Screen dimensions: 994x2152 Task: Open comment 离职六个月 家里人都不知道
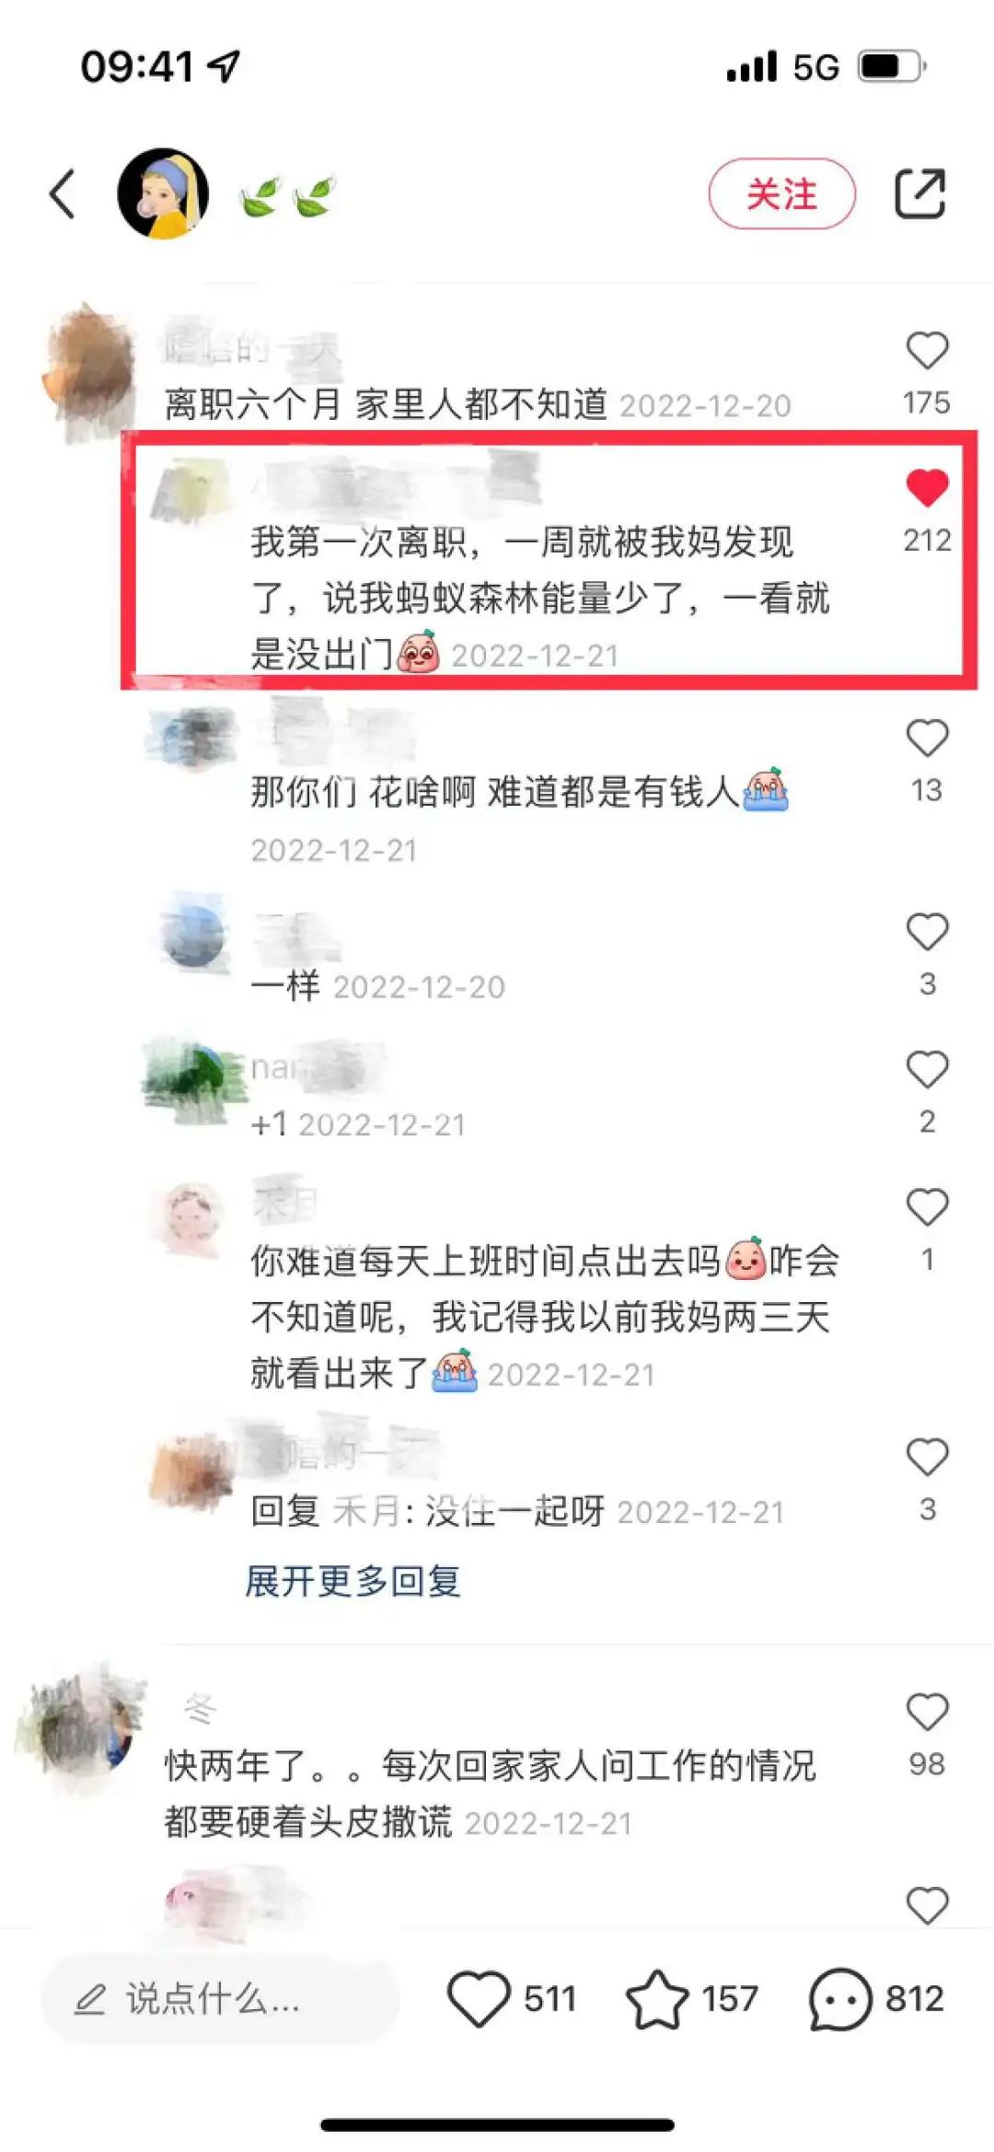coord(386,404)
